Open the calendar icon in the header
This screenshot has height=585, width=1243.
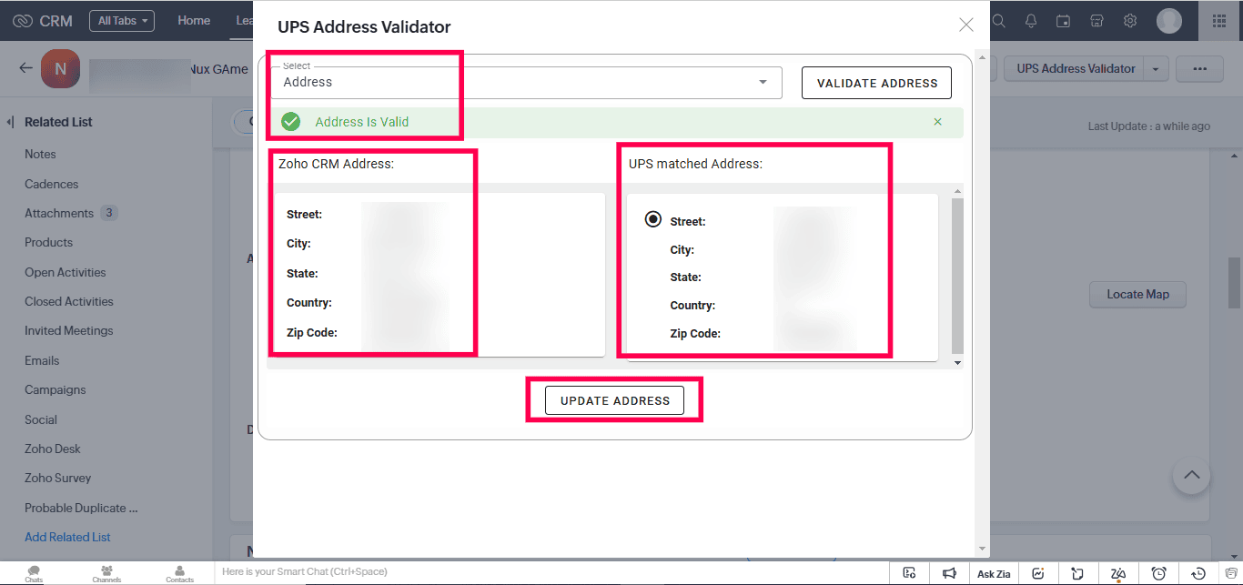[1064, 21]
